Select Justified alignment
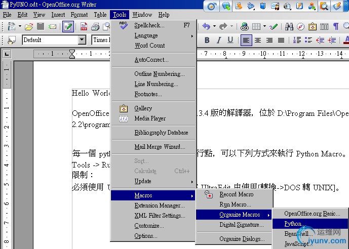349x249 pixels. click(x=281, y=40)
